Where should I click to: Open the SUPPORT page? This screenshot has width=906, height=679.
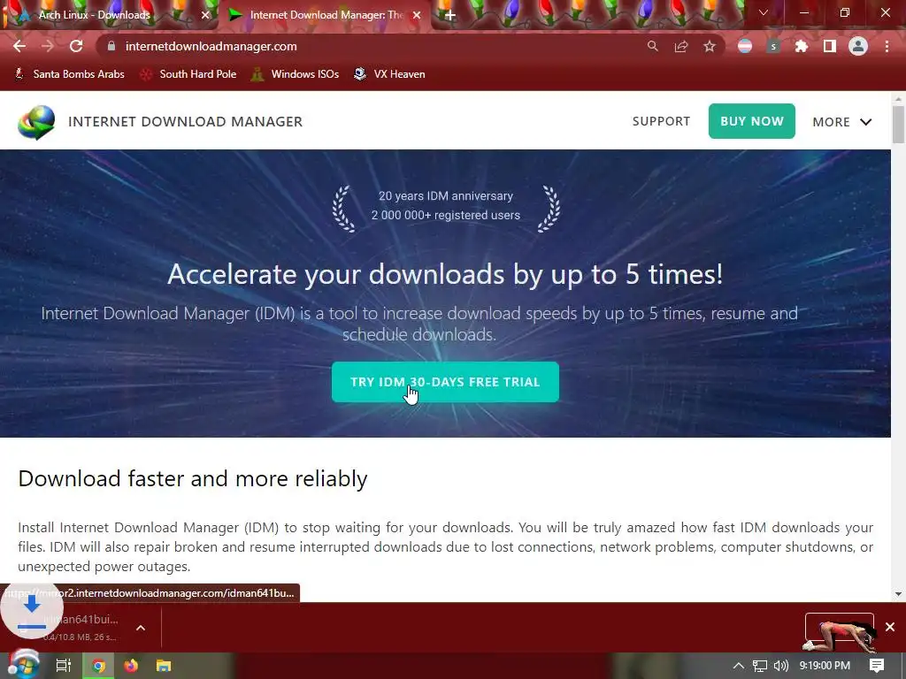tap(661, 121)
